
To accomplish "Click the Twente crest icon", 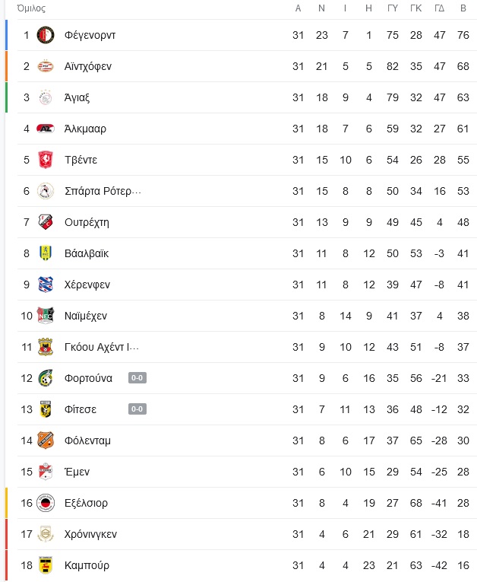I will pos(46,160).
